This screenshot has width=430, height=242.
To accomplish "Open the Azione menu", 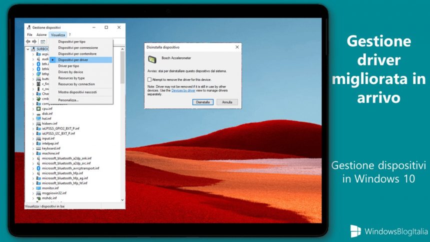I will [41, 34].
